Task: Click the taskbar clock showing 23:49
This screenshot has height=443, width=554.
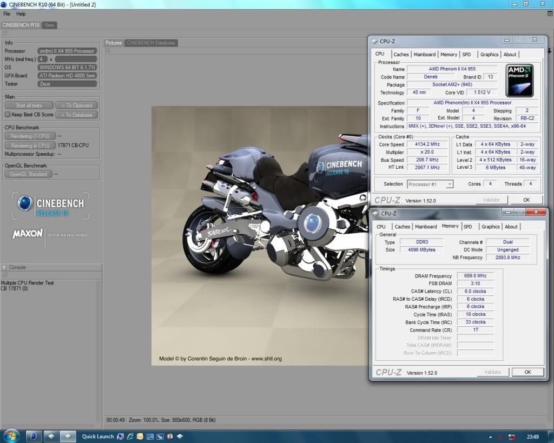Action: point(533,437)
